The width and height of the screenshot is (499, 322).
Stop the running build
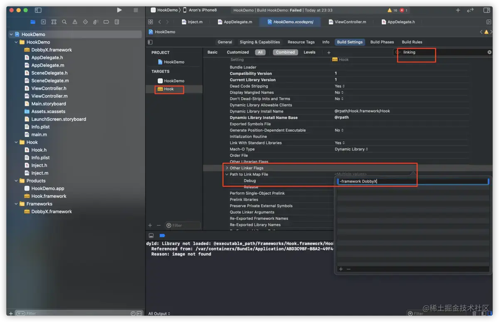(x=136, y=10)
